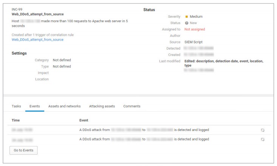The image size is (277, 166).
Task: Click the red Not assigned link
Action: (x=195, y=29)
